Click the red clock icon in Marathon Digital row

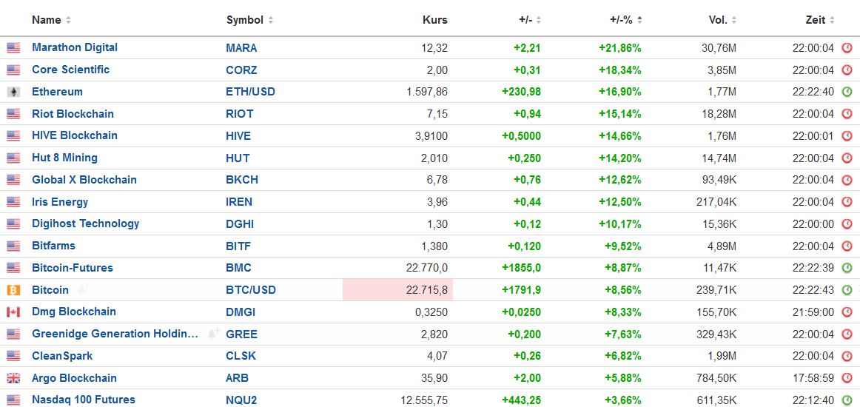pyautogui.click(x=847, y=48)
